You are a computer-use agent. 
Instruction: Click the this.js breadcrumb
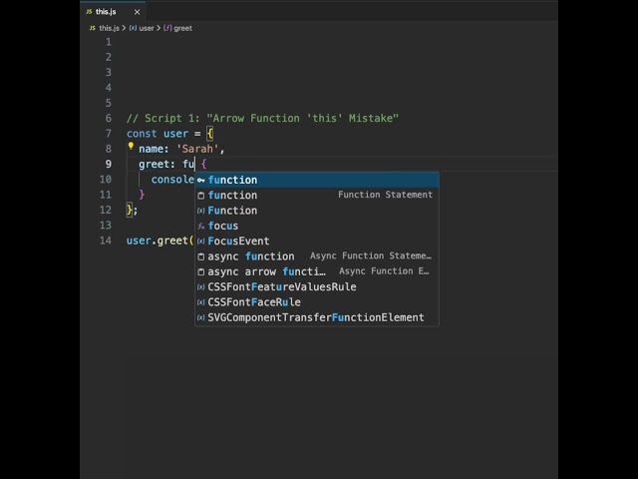click(109, 28)
